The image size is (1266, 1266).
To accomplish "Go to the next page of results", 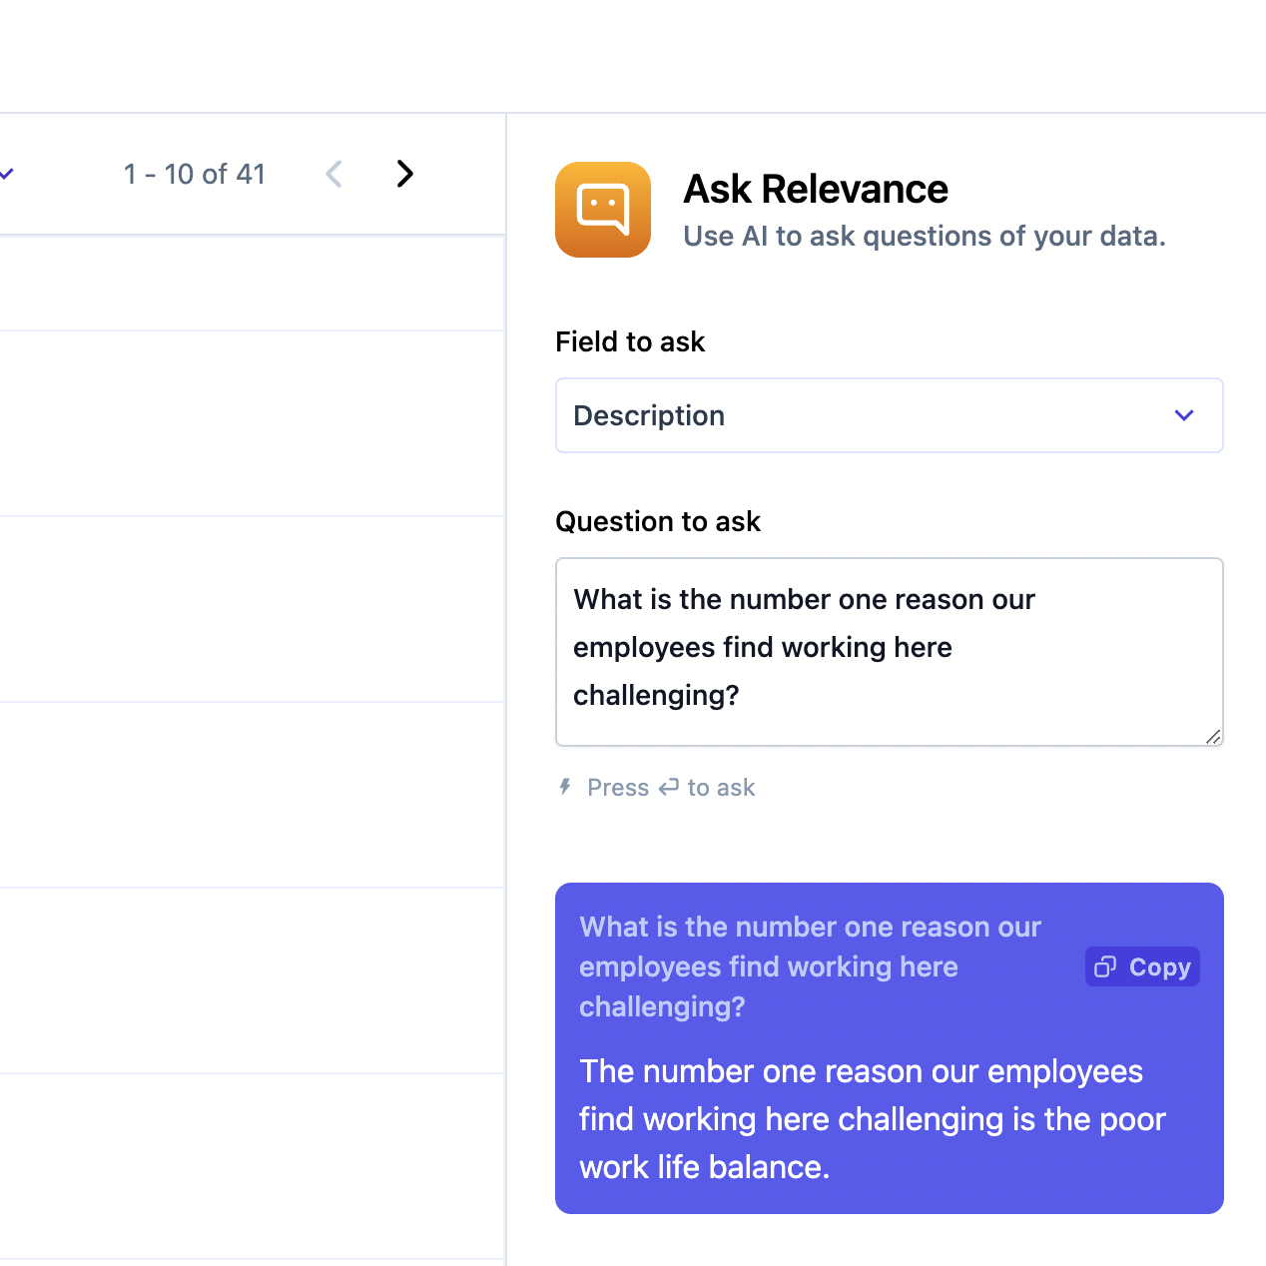I will click(404, 174).
